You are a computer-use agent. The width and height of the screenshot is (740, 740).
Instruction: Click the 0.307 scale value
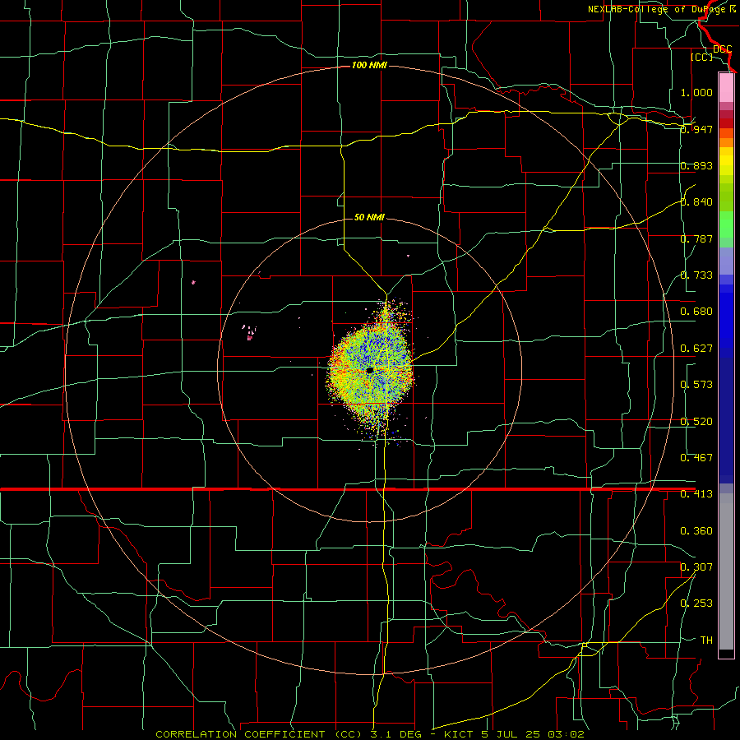coord(696,567)
